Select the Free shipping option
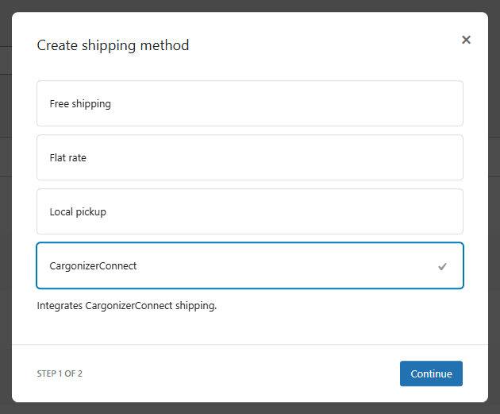 249,103
